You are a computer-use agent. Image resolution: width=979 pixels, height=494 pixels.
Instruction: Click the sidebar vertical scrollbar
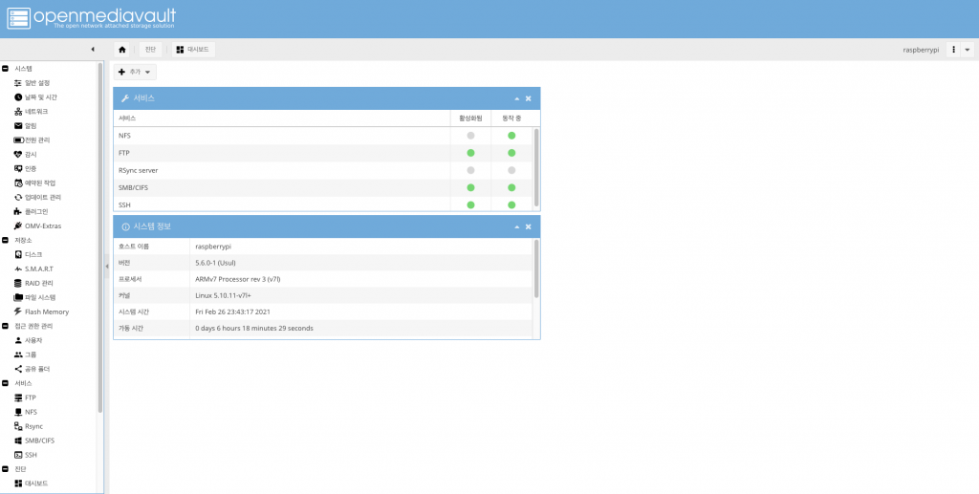[99, 237]
